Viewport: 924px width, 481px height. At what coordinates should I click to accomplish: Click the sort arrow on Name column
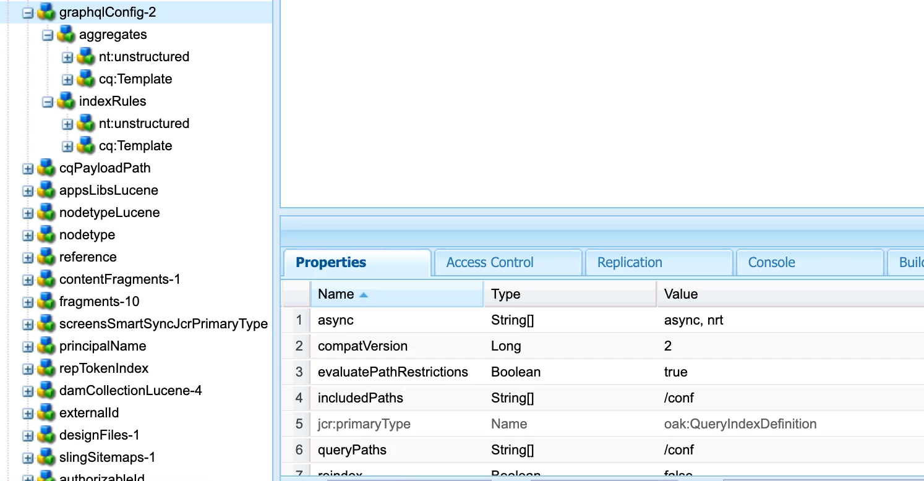pyautogui.click(x=364, y=295)
